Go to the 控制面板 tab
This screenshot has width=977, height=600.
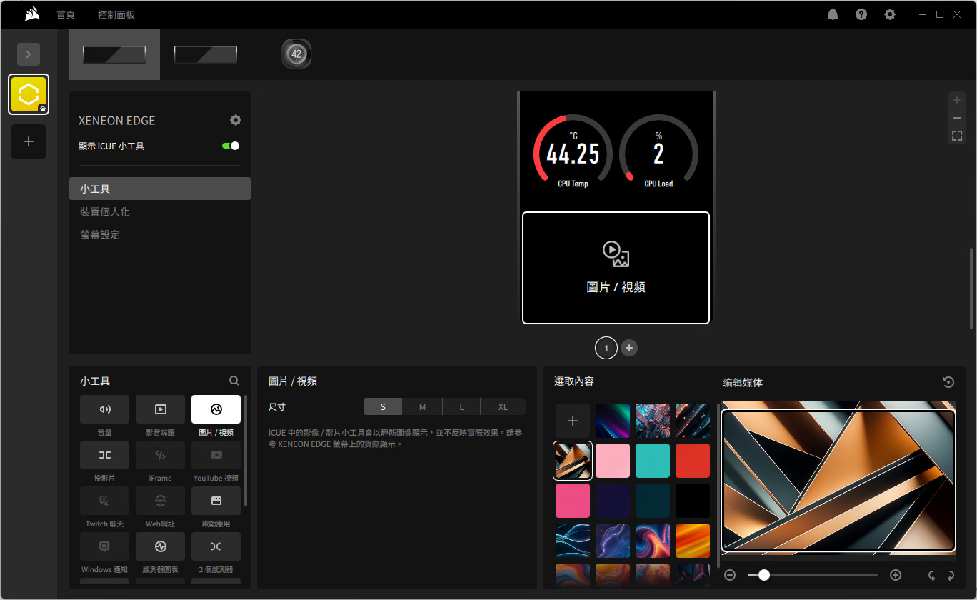point(116,15)
